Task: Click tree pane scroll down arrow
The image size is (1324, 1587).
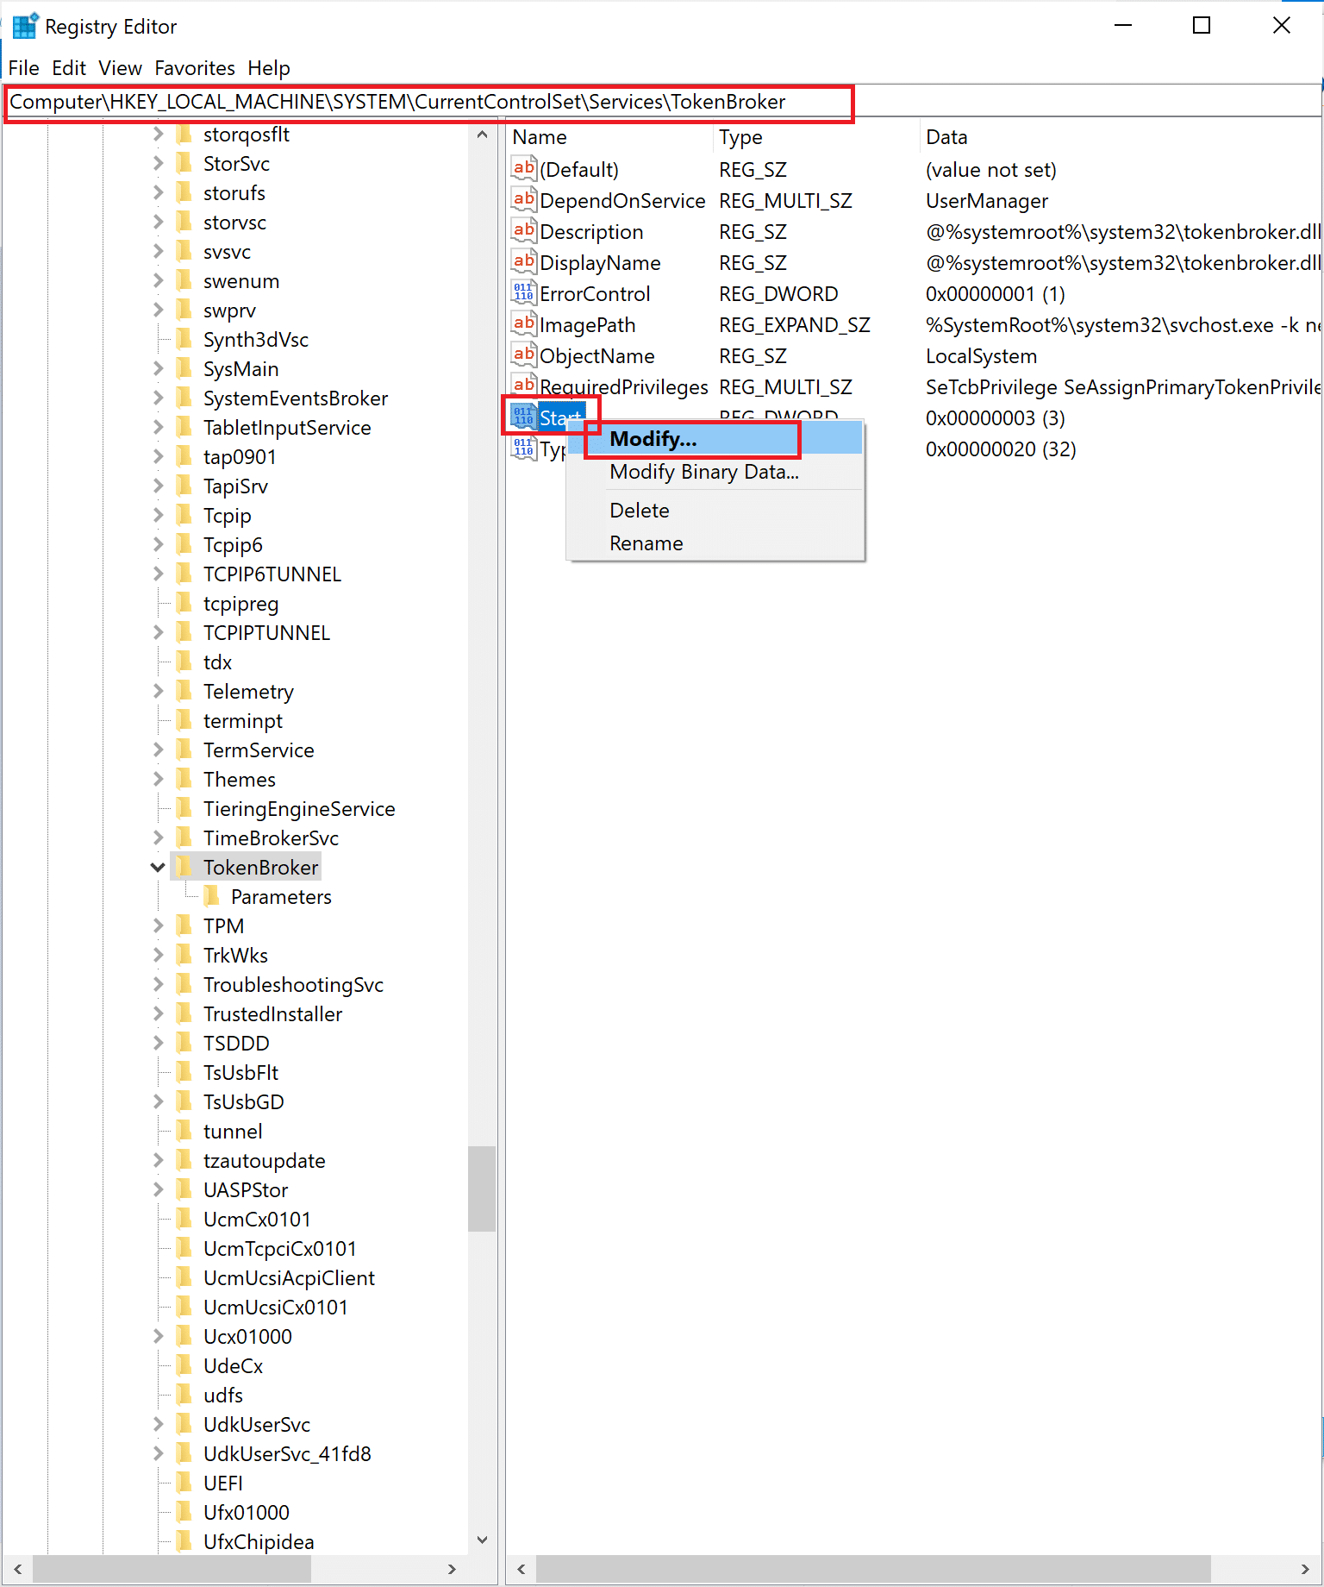Action: (482, 1540)
